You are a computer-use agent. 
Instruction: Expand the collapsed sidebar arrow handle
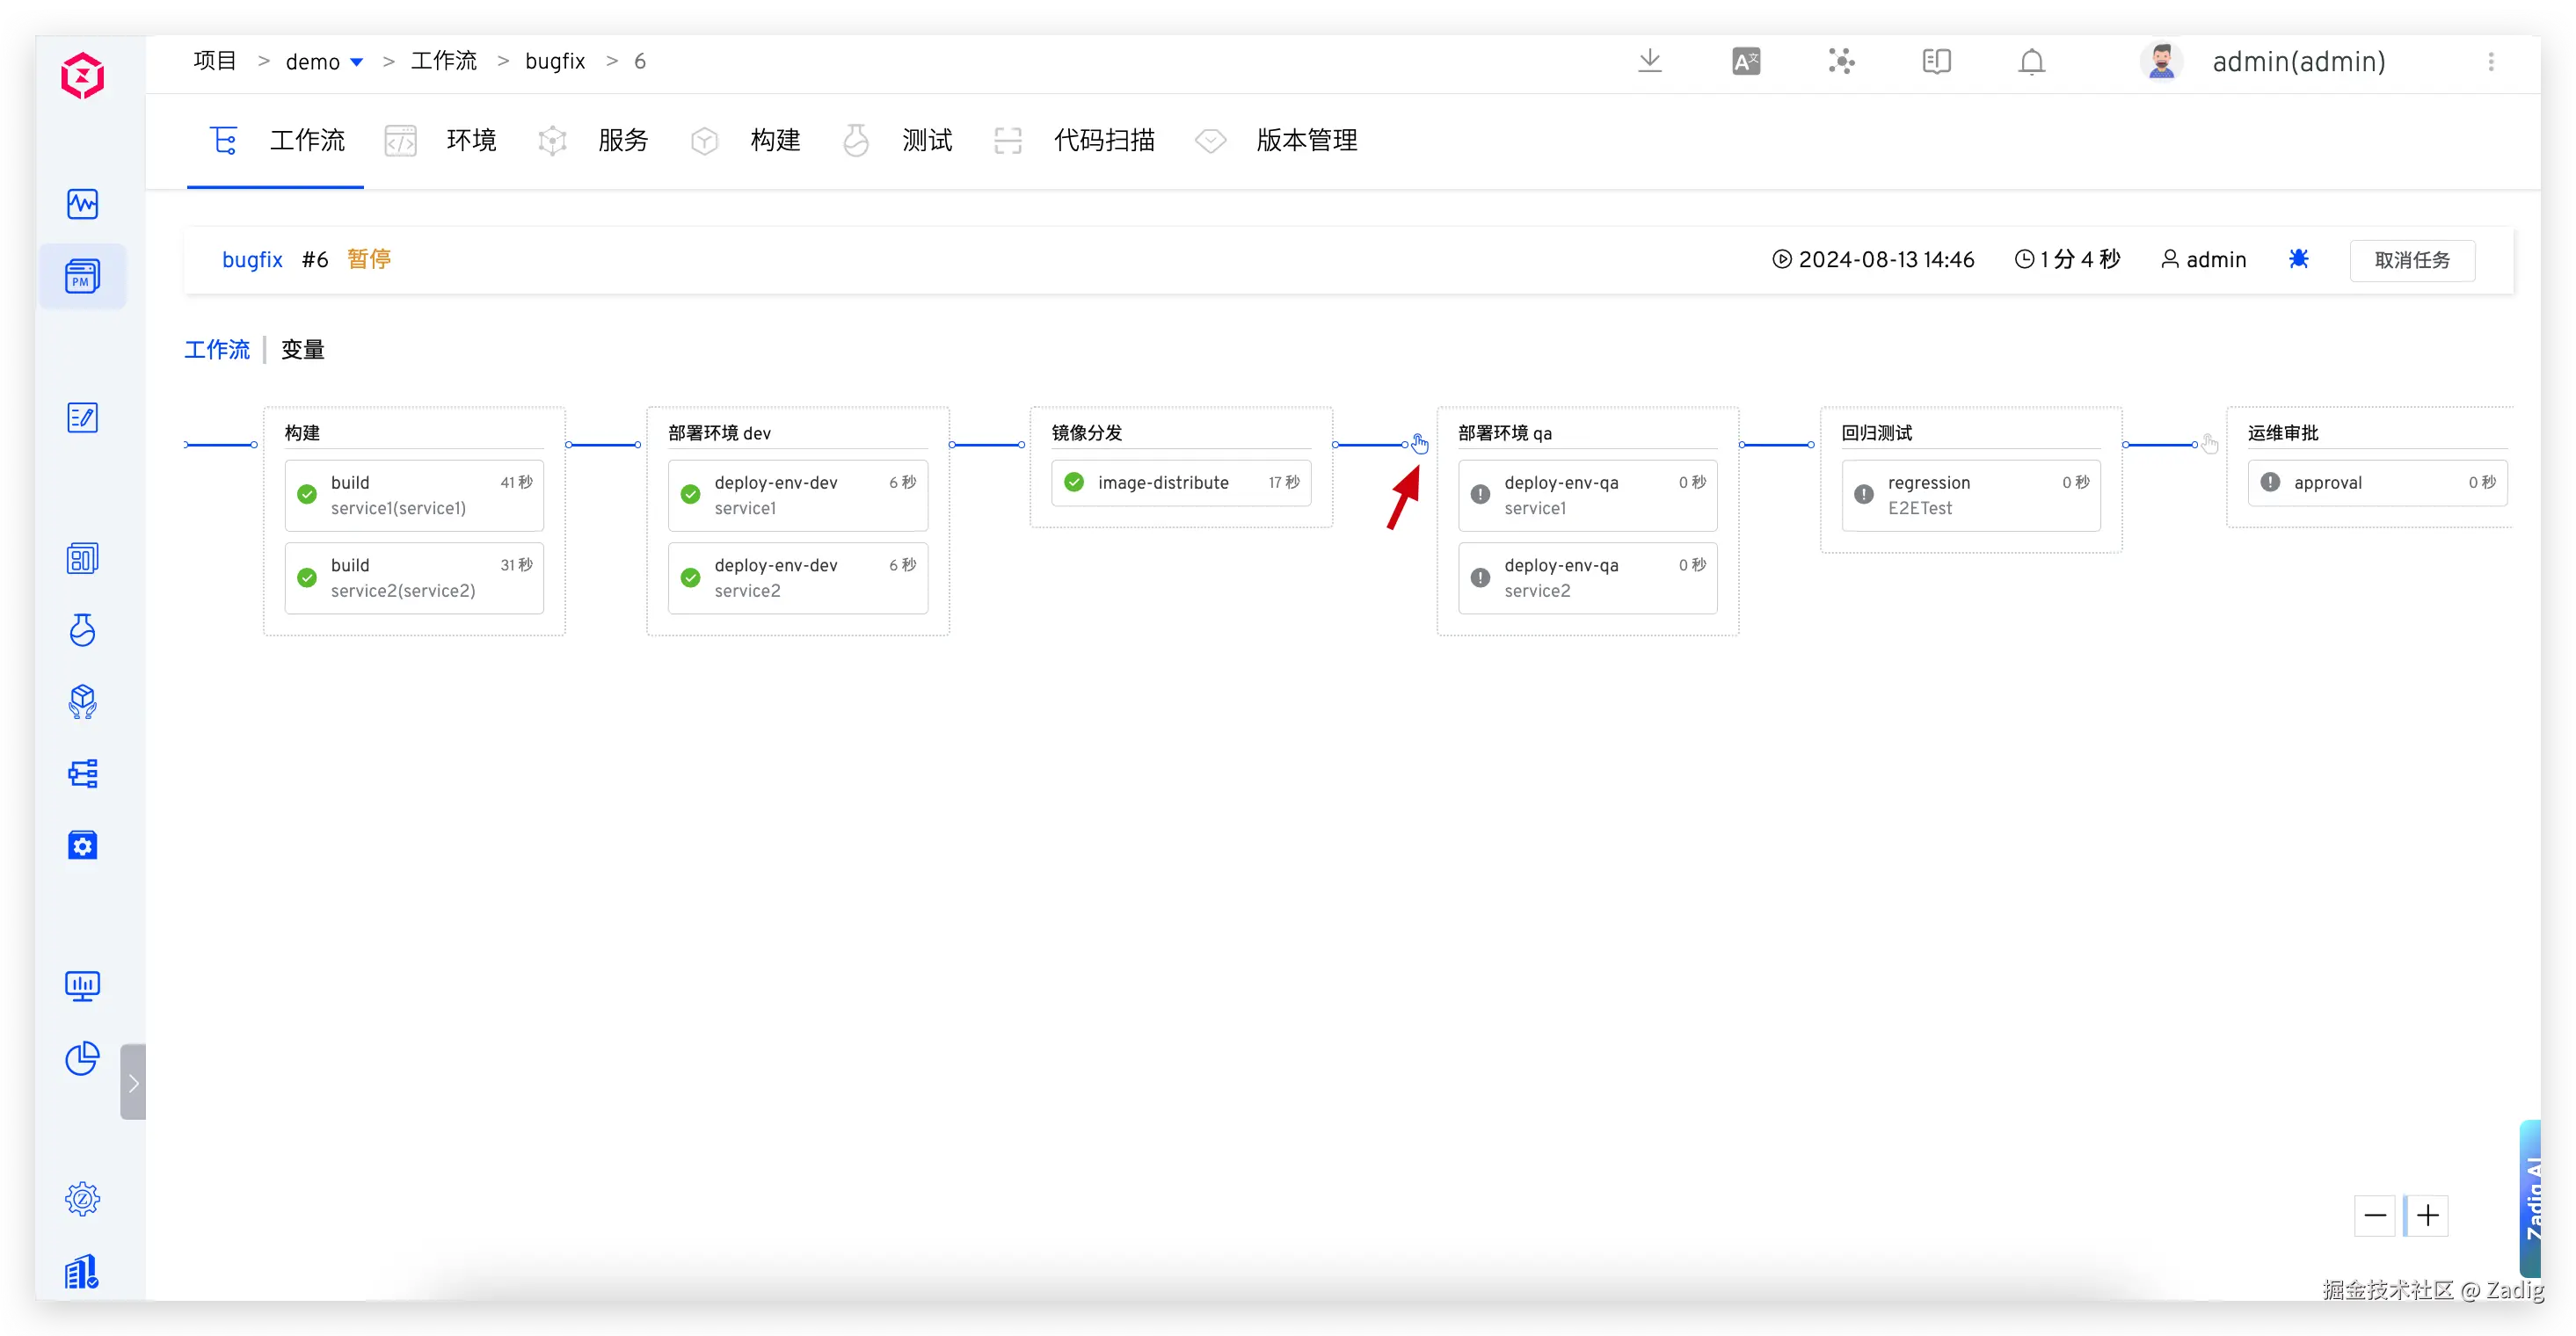pyautogui.click(x=133, y=1083)
